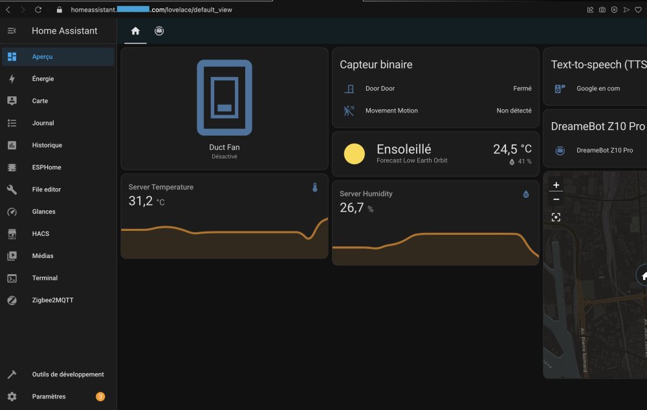Click the HACS store icon
This screenshot has height=410, width=647.
[12, 234]
